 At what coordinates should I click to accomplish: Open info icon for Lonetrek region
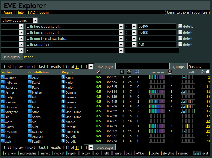64,131
